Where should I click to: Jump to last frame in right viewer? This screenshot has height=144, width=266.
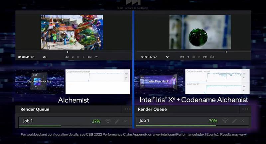(205, 57)
